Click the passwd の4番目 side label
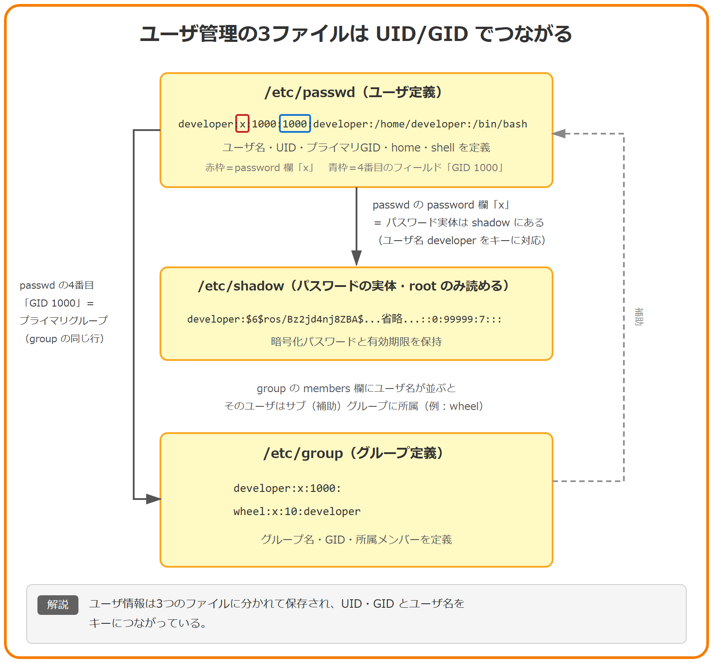This screenshot has width=713, height=663. coord(57,285)
